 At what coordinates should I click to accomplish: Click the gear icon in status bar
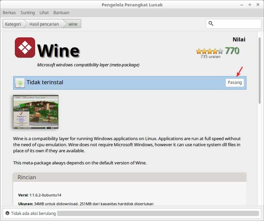(x=7, y=213)
